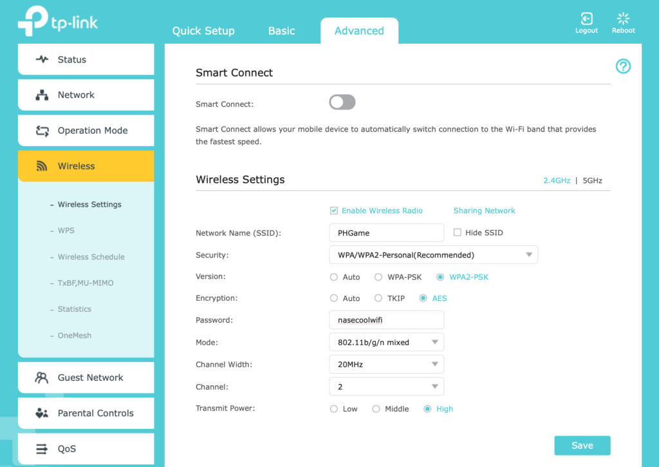Open the help question mark icon
This screenshot has height=467, width=659.
coord(623,66)
